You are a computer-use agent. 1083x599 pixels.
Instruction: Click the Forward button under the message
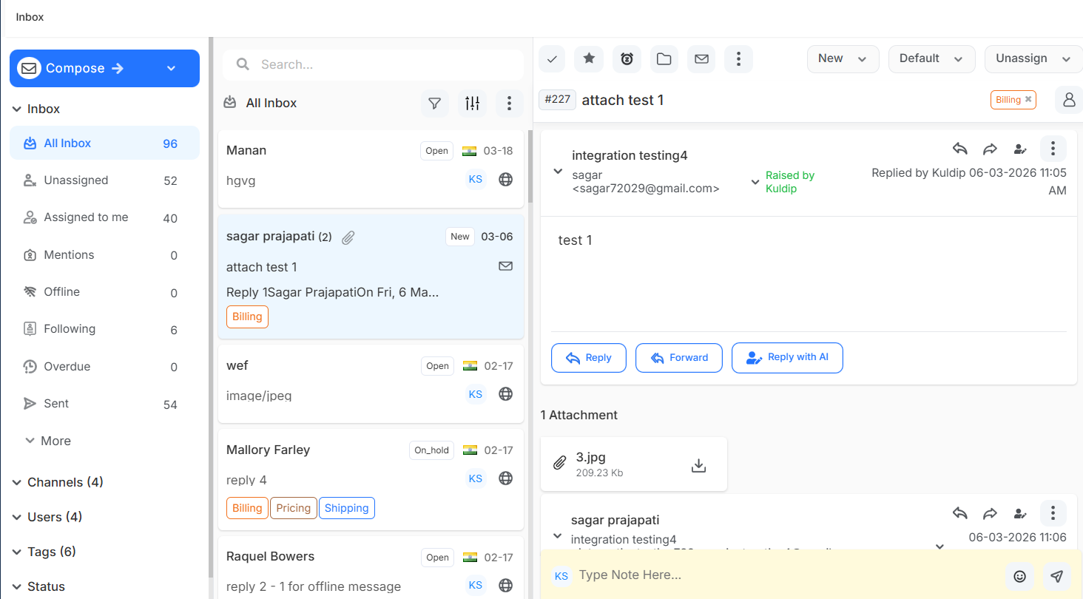pyautogui.click(x=679, y=358)
